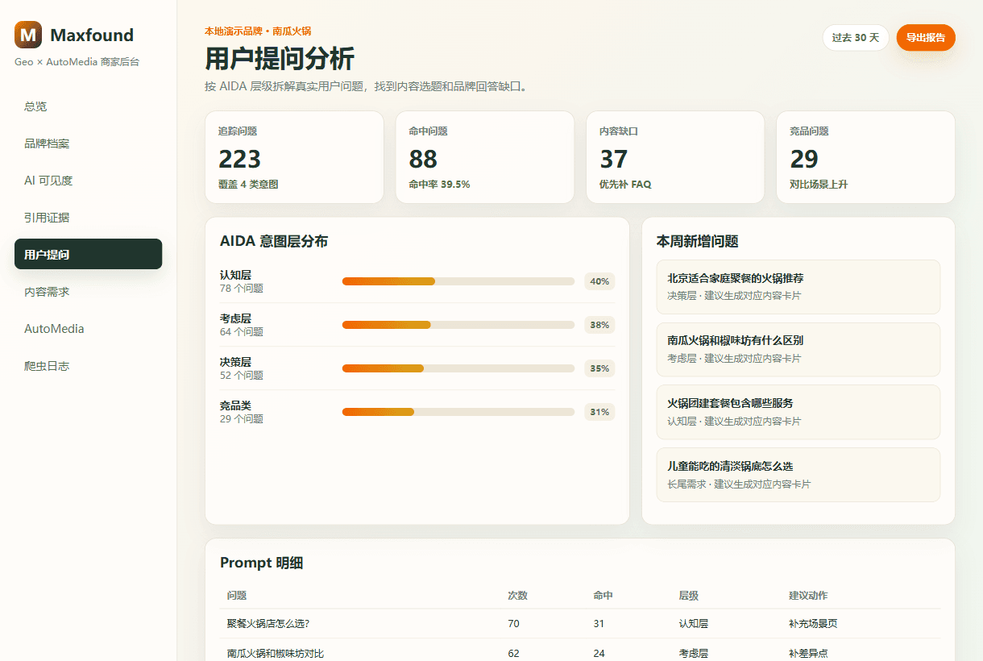Click the 次数 column header
This screenshot has width=983, height=661.
point(517,596)
